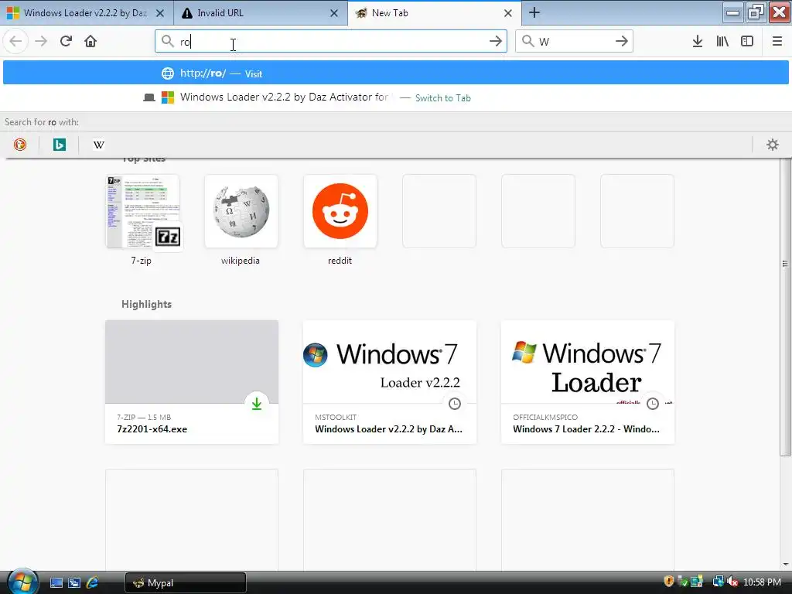The image size is (792, 594).
Task: Open OFFICIALKMSPICO Windows 7 Loader card
Action: point(588,382)
